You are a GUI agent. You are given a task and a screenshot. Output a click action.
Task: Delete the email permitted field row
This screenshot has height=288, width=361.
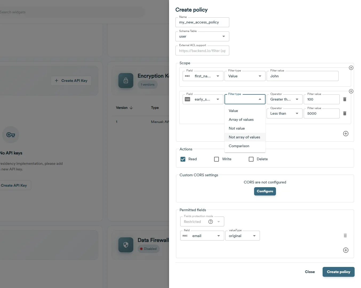pos(345,235)
